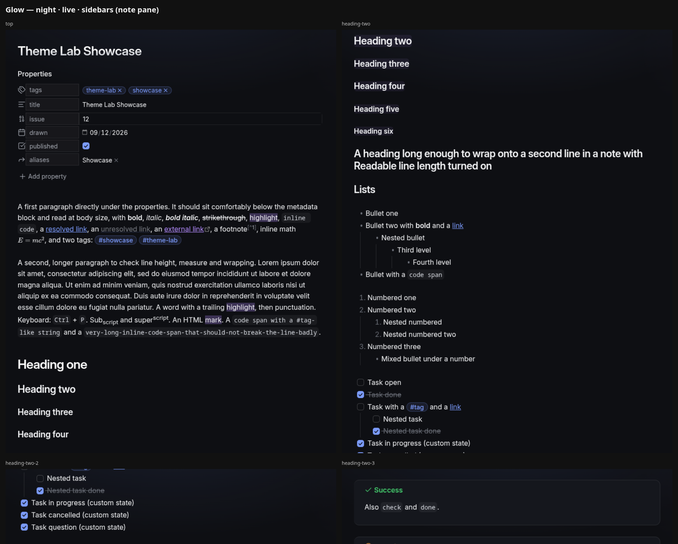Toggle the Task cancelled (custom state) checkbox
Image resolution: width=678 pixels, height=544 pixels.
click(24, 515)
